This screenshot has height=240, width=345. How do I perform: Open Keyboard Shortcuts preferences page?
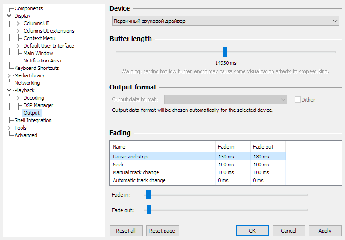click(x=36, y=68)
